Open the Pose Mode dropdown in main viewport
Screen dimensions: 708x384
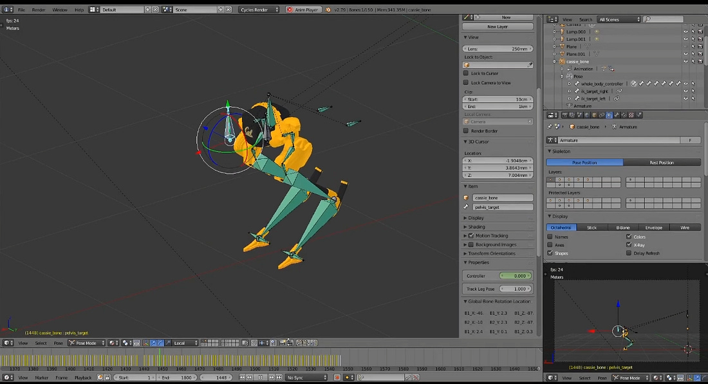tap(87, 343)
